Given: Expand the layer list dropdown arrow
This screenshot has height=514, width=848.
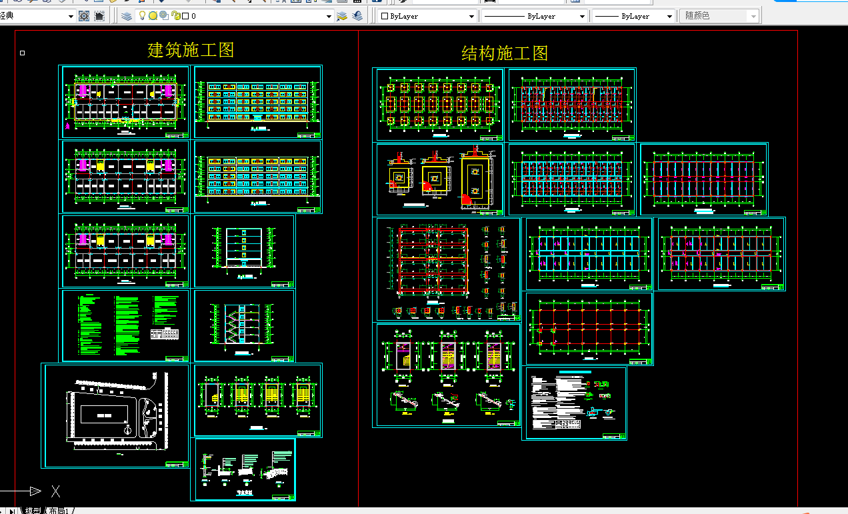Looking at the screenshot, I should point(329,16).
